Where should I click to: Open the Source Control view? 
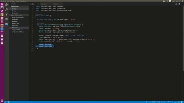6,14
